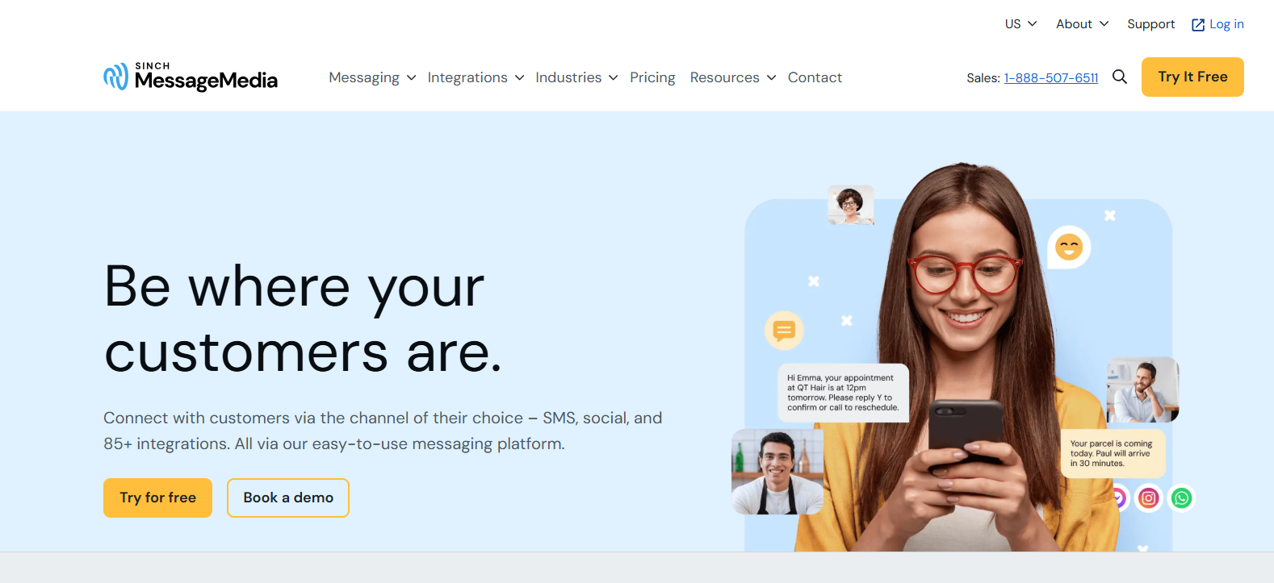
Task: Click the Instagram icon in hero image
Action: pyautogui.click(x=1148, y=498)
